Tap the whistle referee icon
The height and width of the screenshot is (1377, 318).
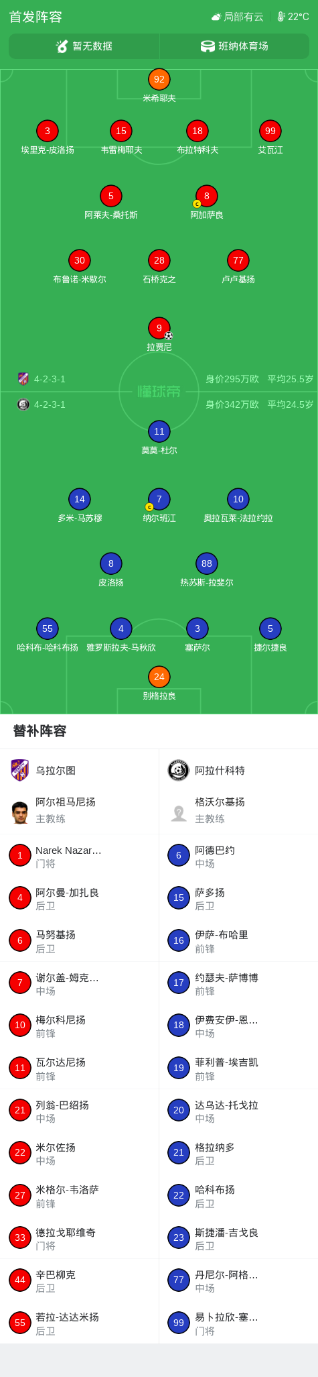click(x=62, y=46)
